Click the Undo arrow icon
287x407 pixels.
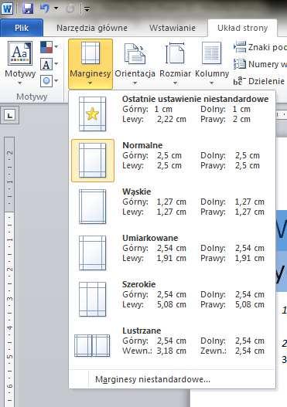45,8
